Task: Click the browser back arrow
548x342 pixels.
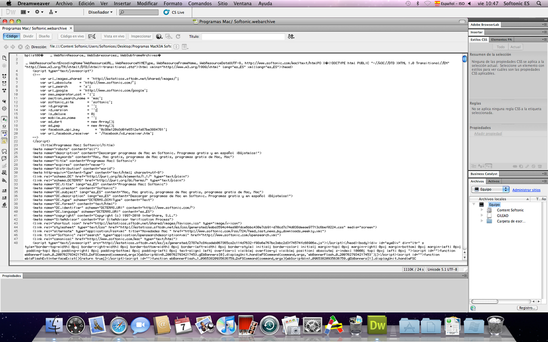Action: 6,47
